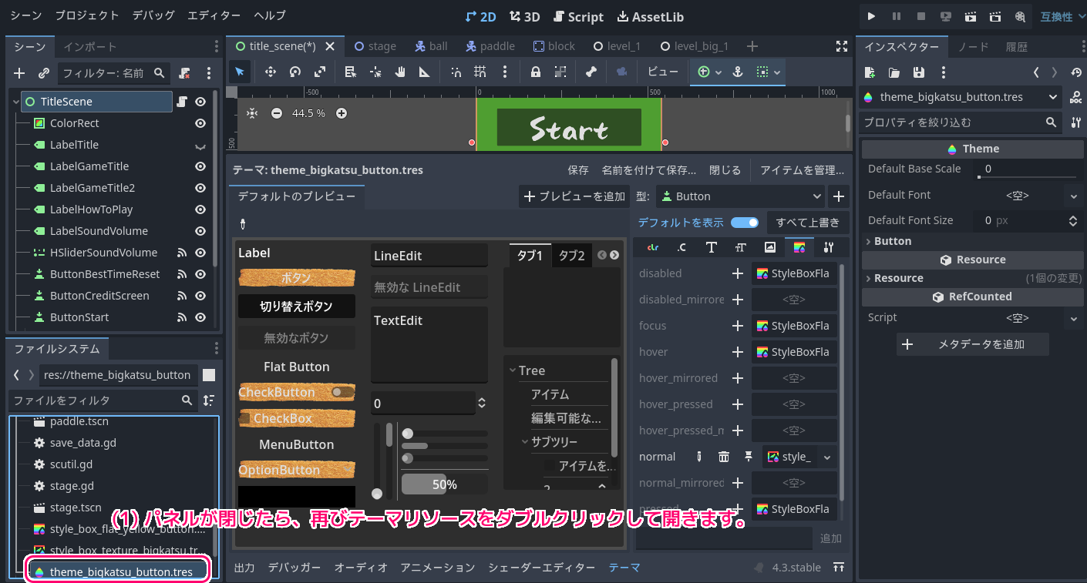Open the Movie Maker mode film-reel icon
1087x583 pixels.
coord(1020,16)
